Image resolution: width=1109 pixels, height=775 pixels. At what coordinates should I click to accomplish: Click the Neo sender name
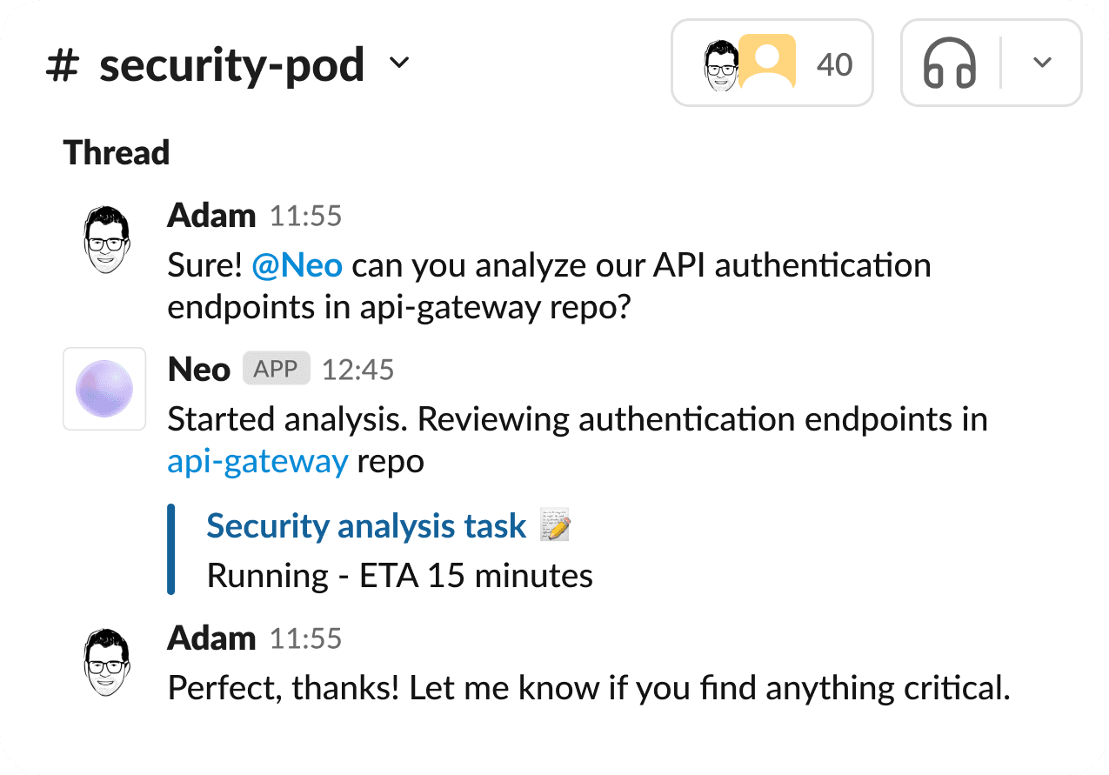coord(198,370)
